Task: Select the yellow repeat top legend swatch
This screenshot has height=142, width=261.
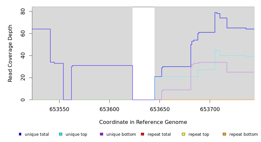Action: click(x=183, y=134)
